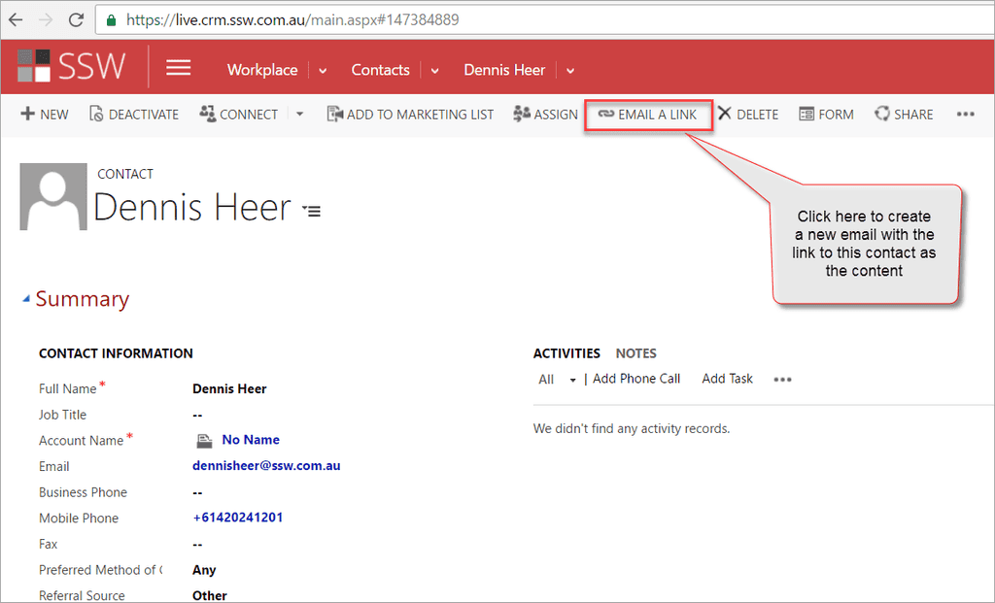The image size is (995, 603).
Task: Click ADD TO MARKETING LIST
Action: [x=409, y=114]
